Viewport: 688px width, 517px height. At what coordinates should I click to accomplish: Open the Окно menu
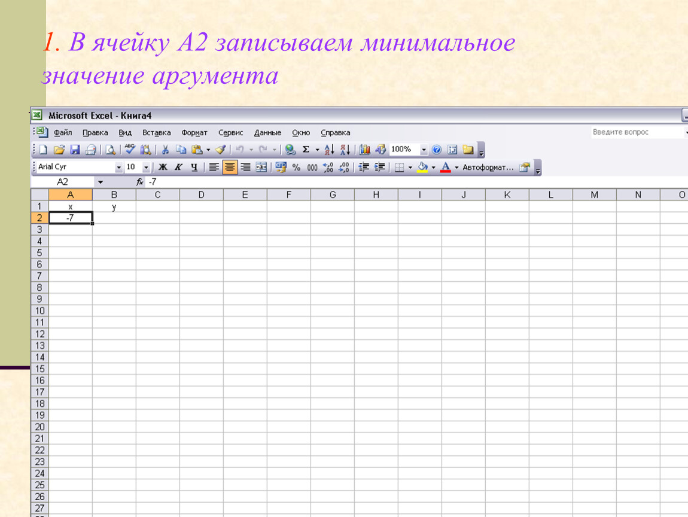[x=301, y=133]
